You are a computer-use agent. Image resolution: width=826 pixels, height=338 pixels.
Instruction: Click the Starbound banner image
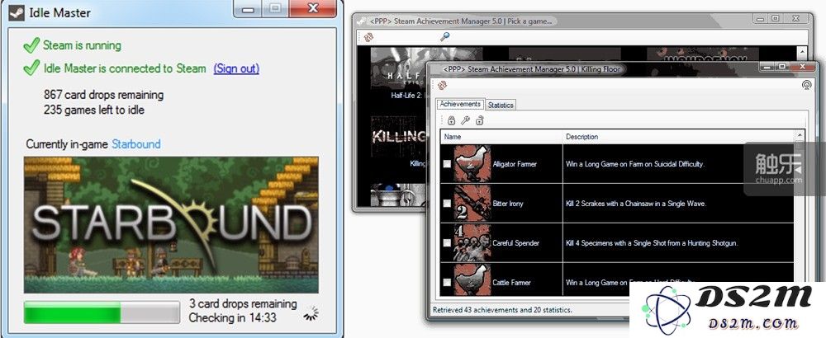(x=171, y=224)
